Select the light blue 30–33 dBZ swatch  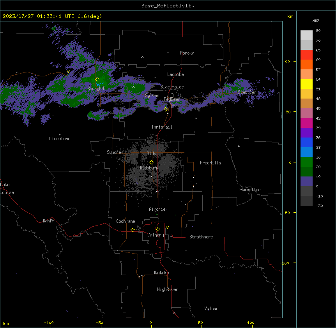pos(306,152)
